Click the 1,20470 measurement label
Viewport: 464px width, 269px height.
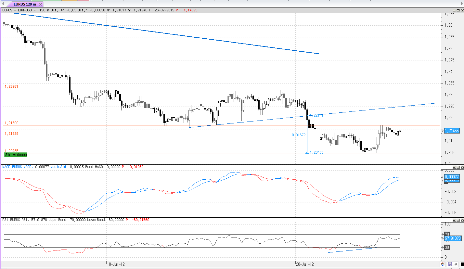point(316,152)
